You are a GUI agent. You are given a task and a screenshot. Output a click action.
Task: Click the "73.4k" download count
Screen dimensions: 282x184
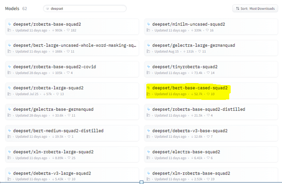coord(198,73)
